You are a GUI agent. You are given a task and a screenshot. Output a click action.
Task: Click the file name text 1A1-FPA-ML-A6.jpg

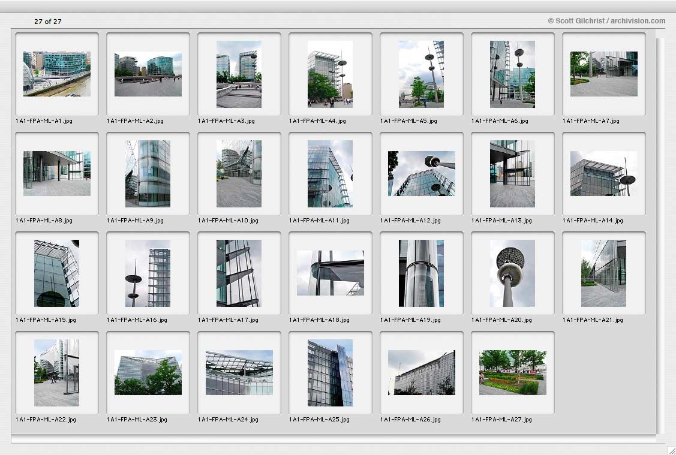pos(500,121)
